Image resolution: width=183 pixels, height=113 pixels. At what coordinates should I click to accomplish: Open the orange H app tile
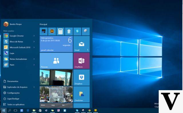[52, 31]
